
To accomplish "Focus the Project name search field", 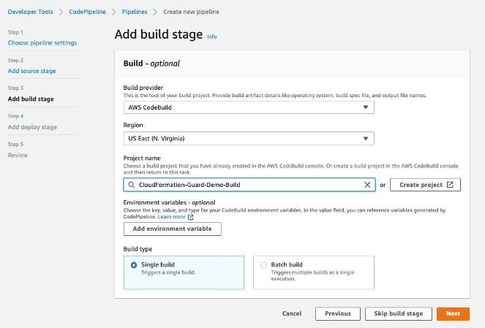I will (x=249, y=185).
